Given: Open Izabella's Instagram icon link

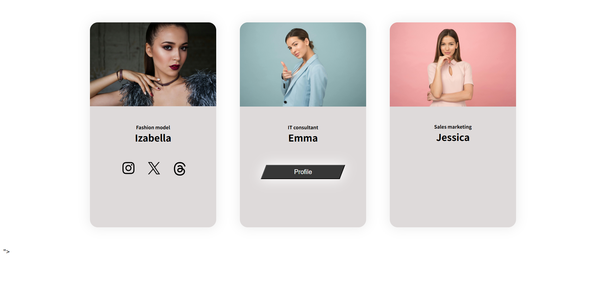Looking at the screenshot, I should [x=128, y=168].
